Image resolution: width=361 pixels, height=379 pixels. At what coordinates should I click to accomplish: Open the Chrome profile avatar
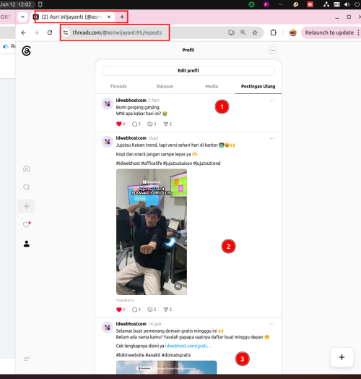293,33
